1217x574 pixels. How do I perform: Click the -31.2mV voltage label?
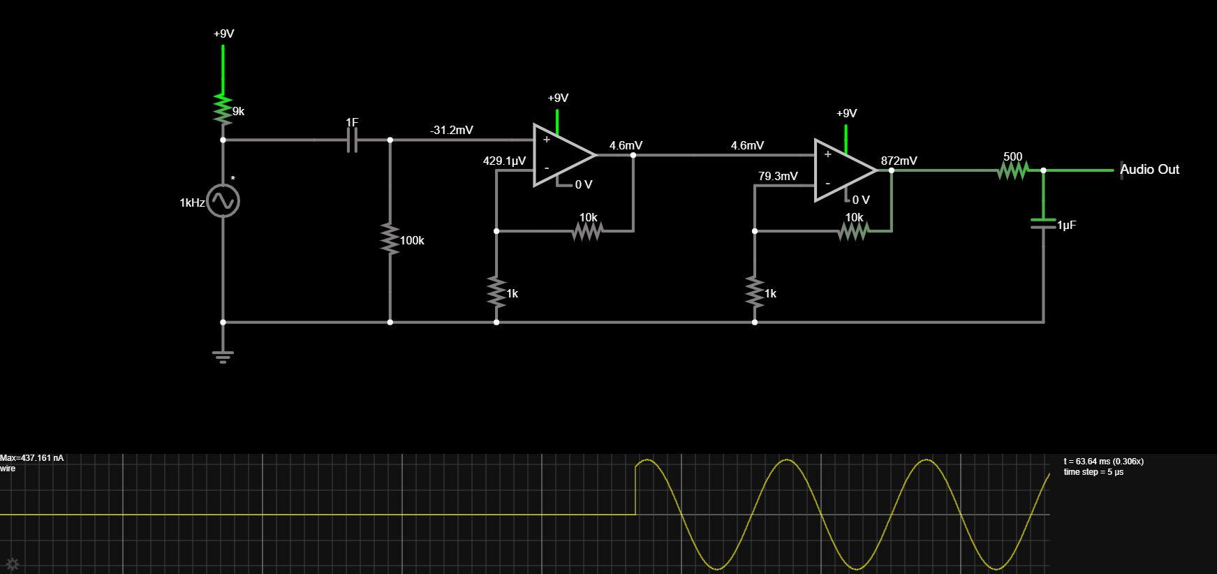point(452,130)
